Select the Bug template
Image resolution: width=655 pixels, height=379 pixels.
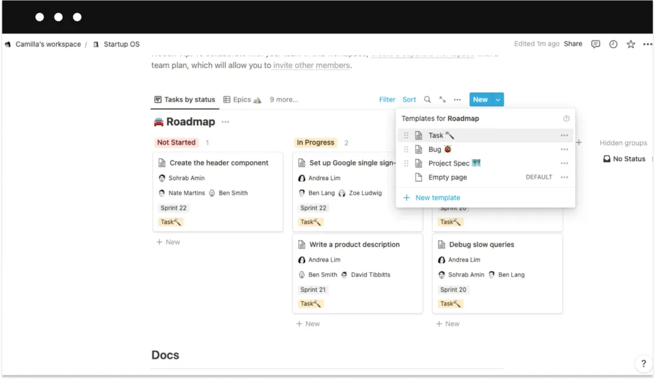coord(485,149)
